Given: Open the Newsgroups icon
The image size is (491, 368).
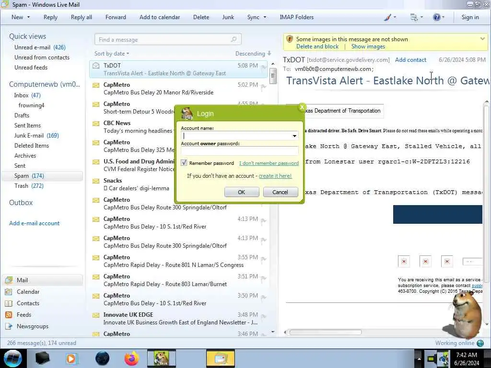Looking at the screenshot, I should 9,326.
